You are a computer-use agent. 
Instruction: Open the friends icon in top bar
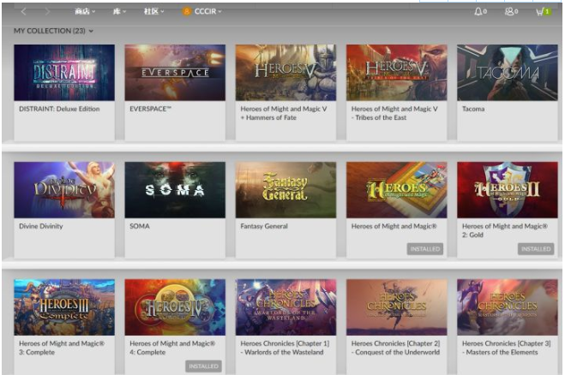(x=510, y=11)
